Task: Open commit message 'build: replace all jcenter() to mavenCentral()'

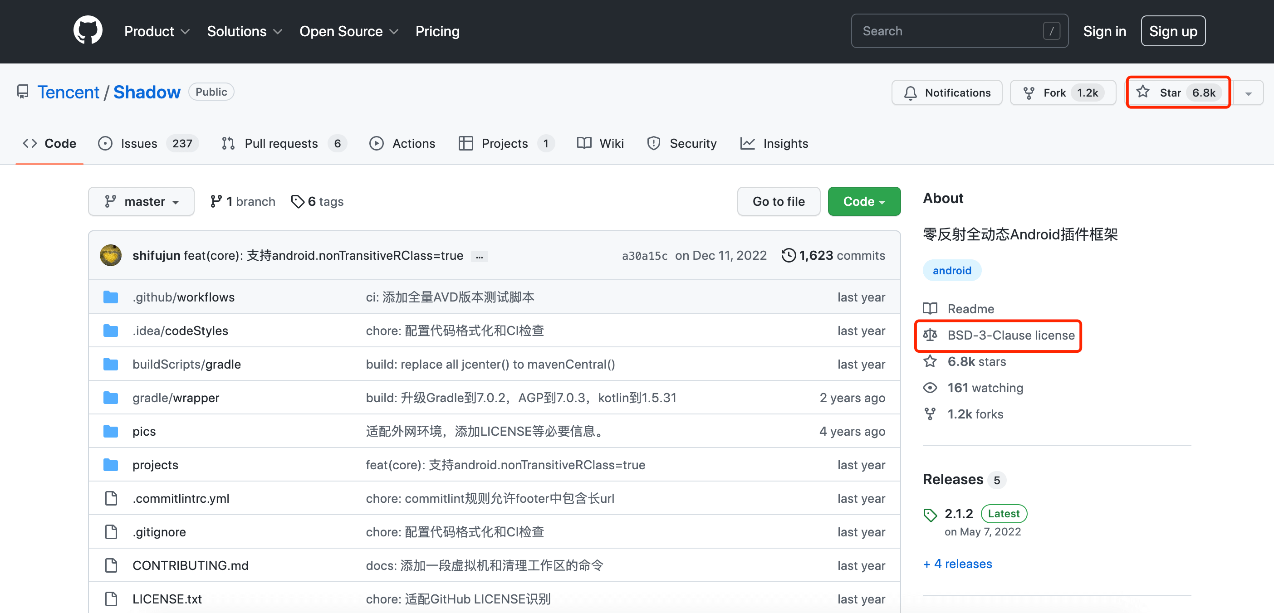Action: [x=490, y=364]
